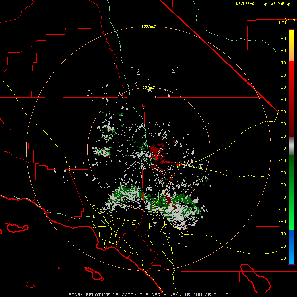Viewport: 297px width, 297px height.
Task: Click the gray zero-velocity segment of color bar
Action: (291, 146)
